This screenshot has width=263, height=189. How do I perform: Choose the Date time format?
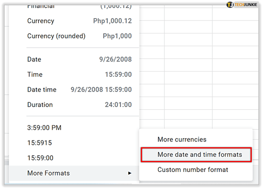coord(79,90)
